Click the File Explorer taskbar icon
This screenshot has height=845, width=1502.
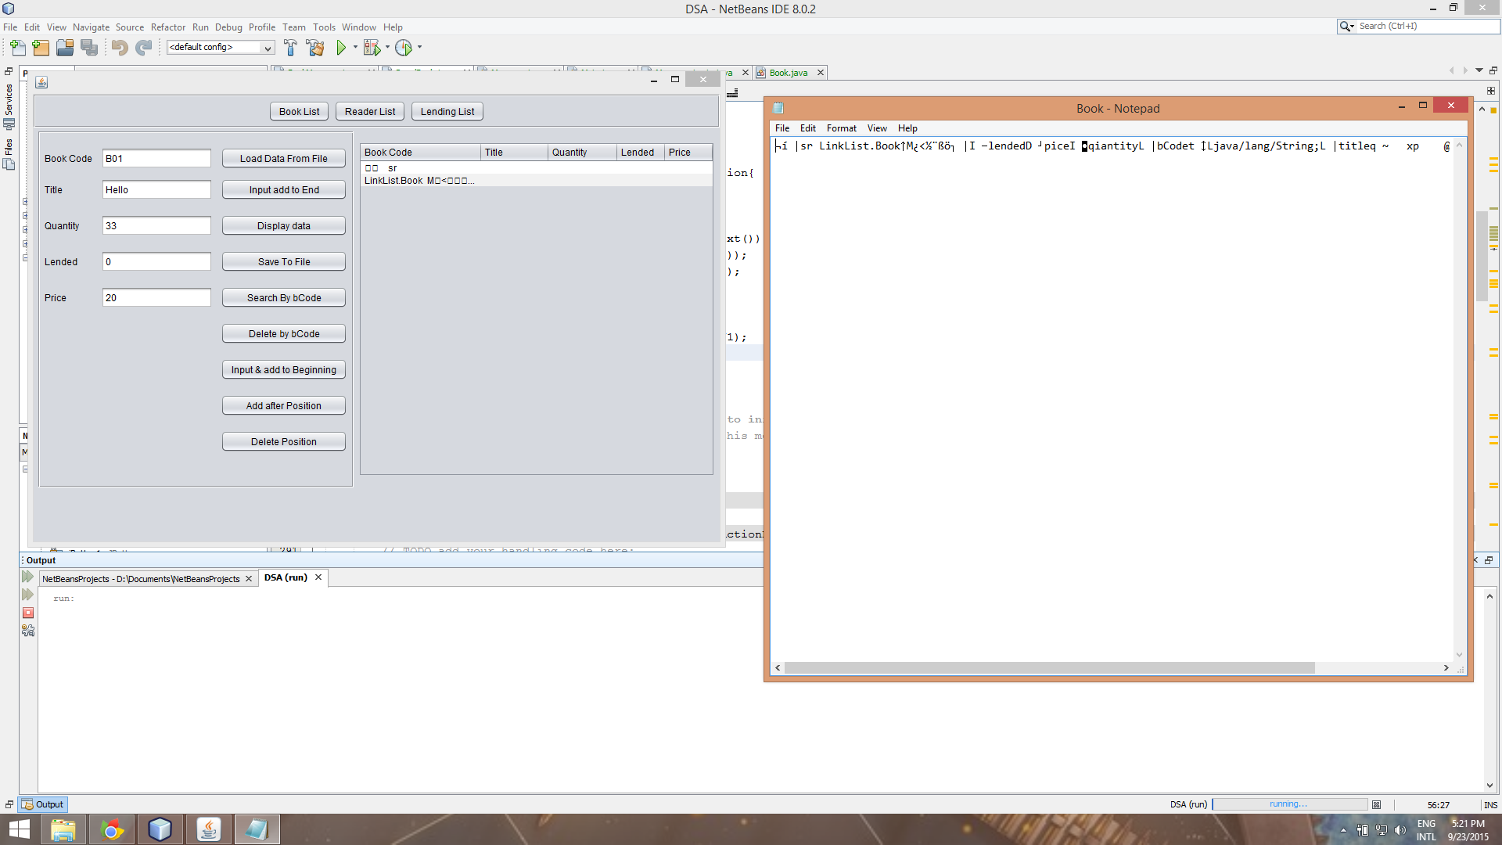63,829
